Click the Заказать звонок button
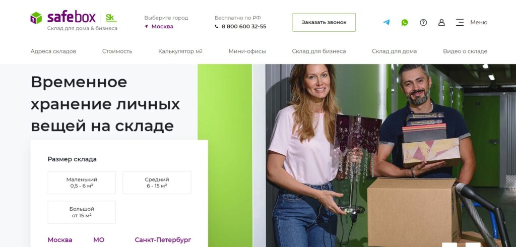The height and width of the screenshot is (247, 516). 324,22
